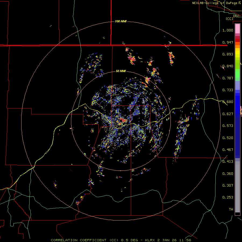Select the 0.467 legend value
Image resolution: width=242 pixels, height=242 pixels.
click(x=228, y=150)
